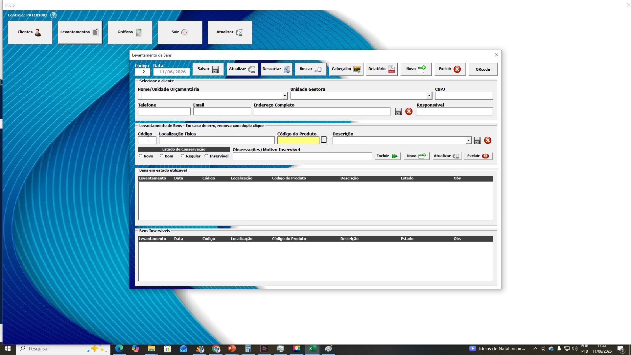Viewport: 631px width, 355px height.
Task: Click the Responsável field
Action: pyautogui.click(x=455, y=111)
